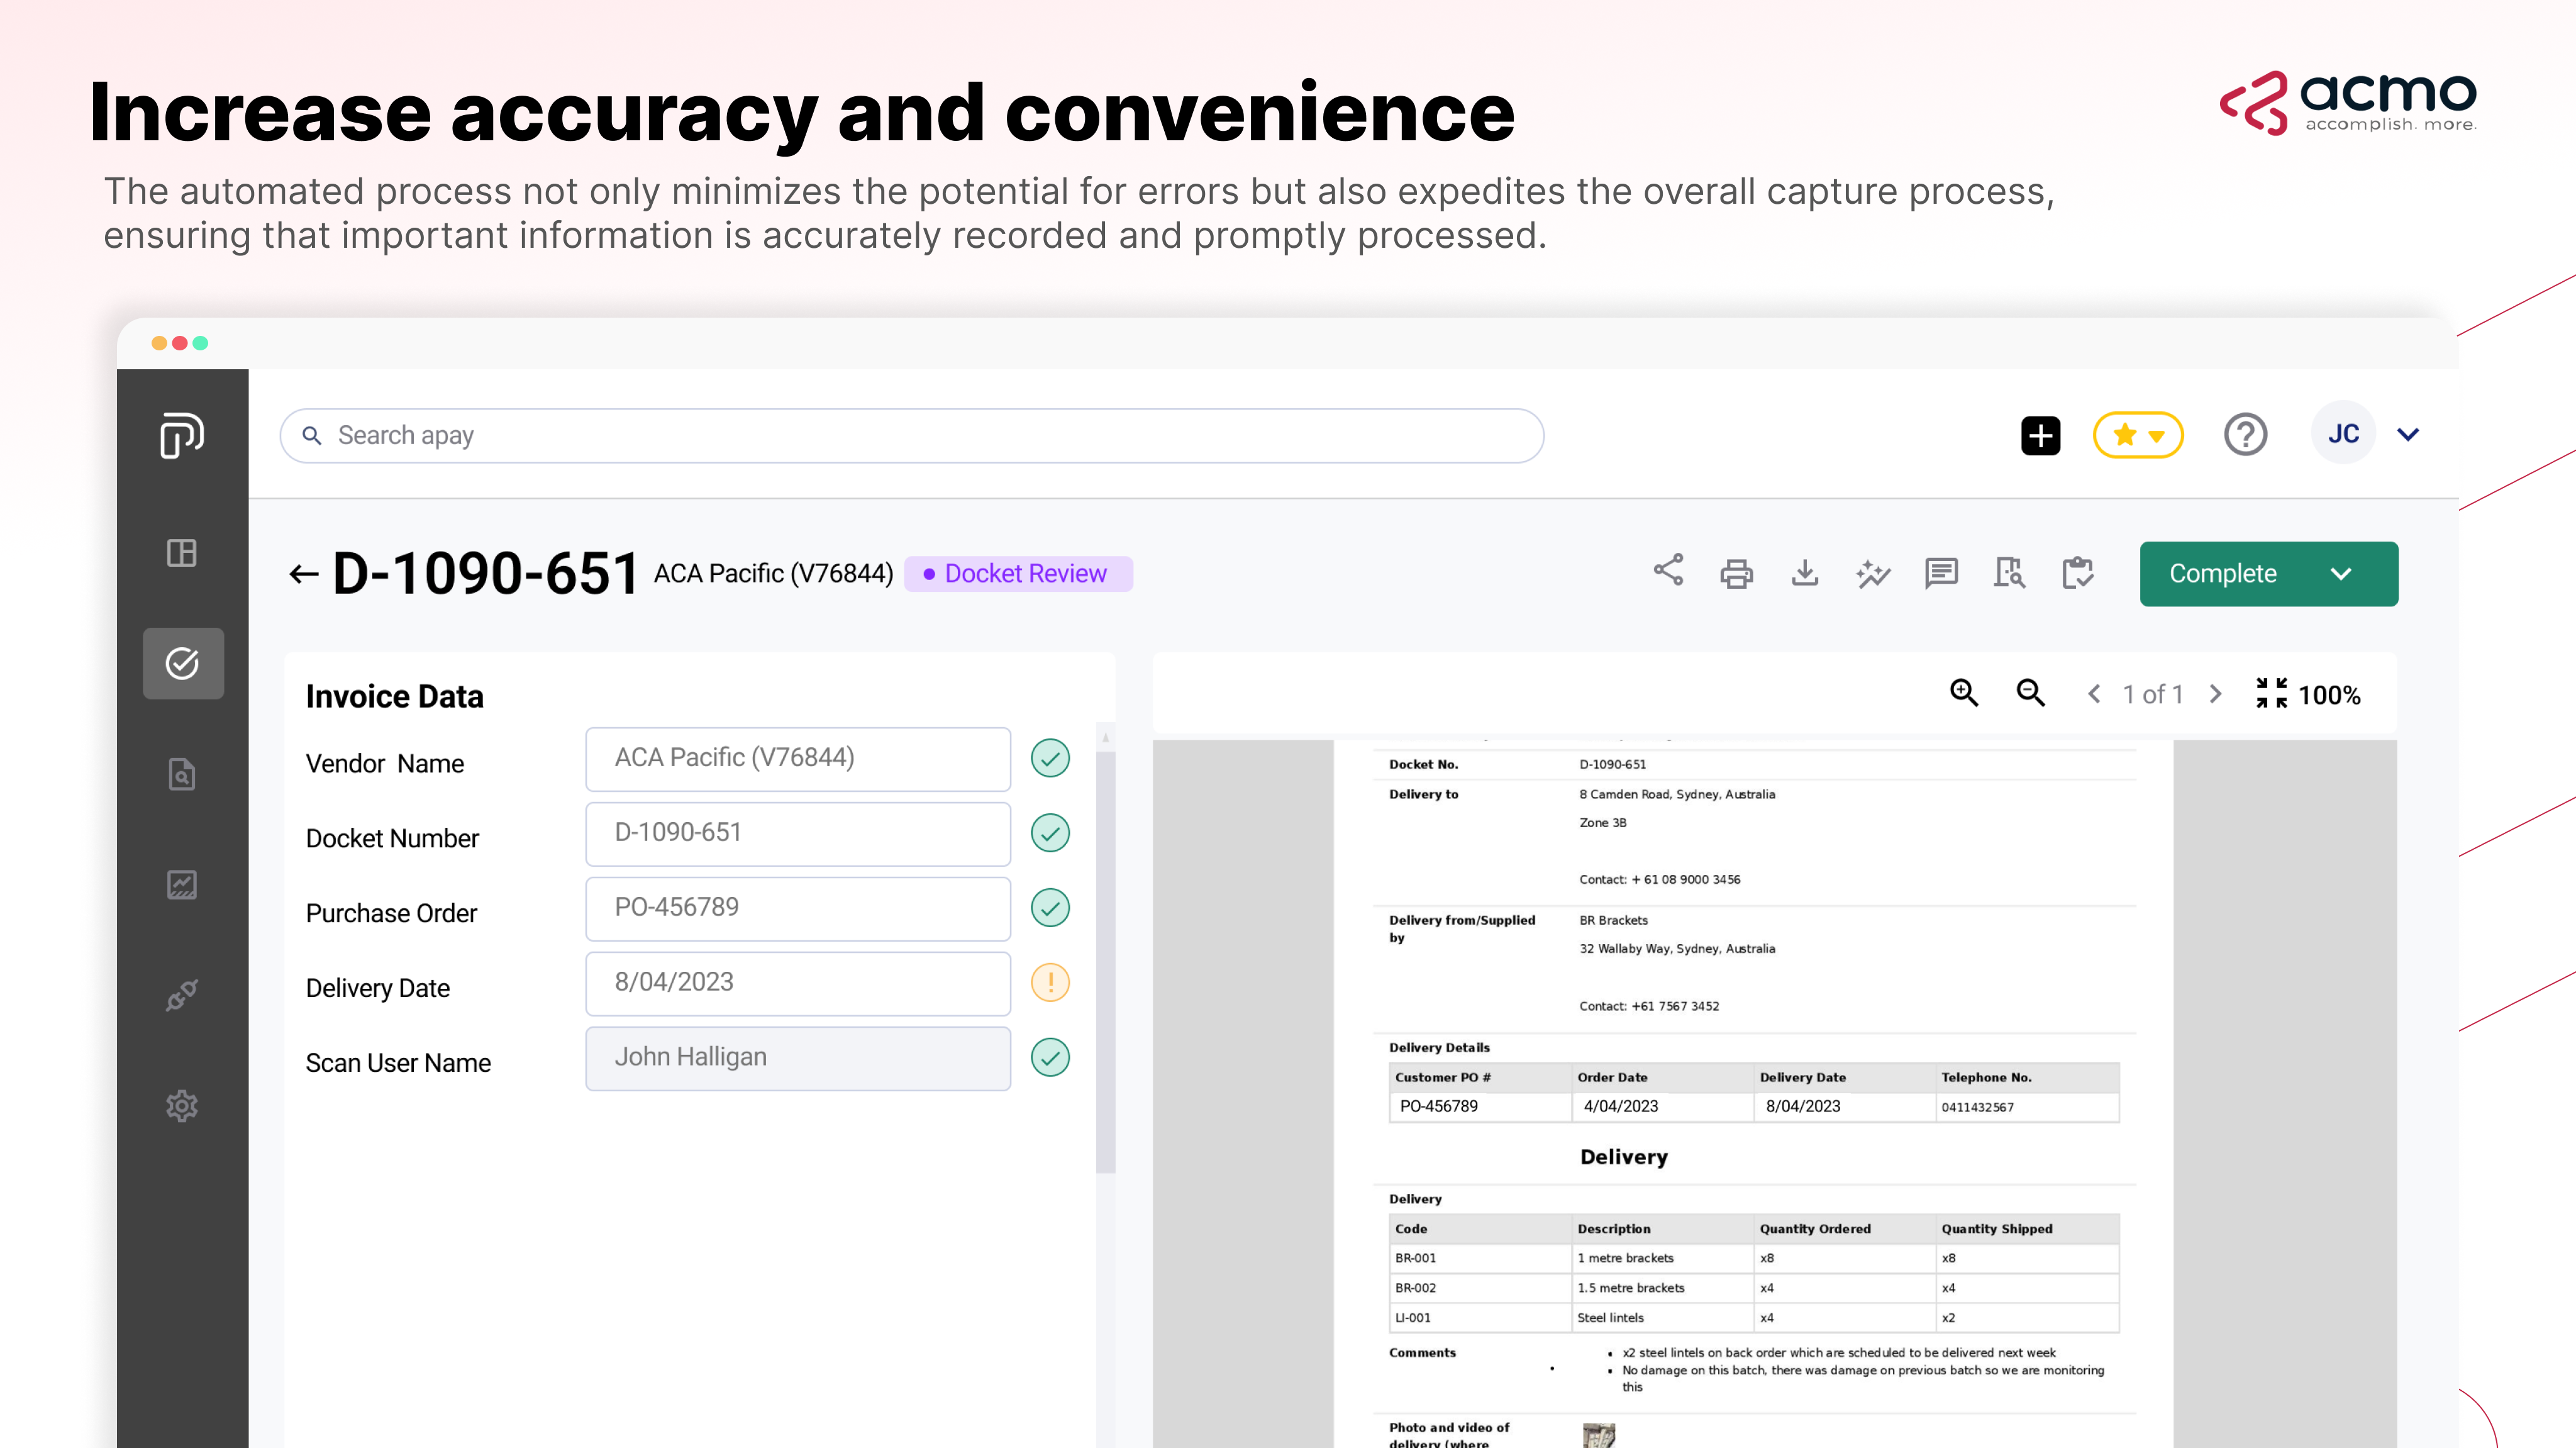
Task: Expand the Complete button dropdown arrow
Action: (x=2341, y=574)
